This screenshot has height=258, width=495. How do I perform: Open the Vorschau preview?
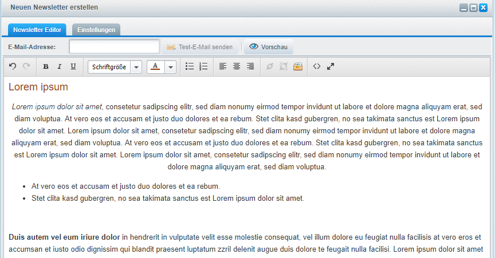tap(268, 47)
